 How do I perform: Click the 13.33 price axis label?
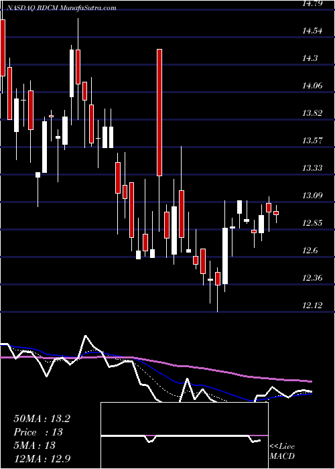[313, 168]
